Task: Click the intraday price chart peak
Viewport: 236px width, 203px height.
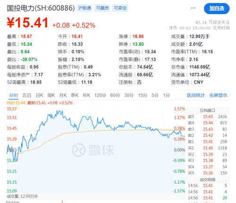Action: [x=59, y=111]
